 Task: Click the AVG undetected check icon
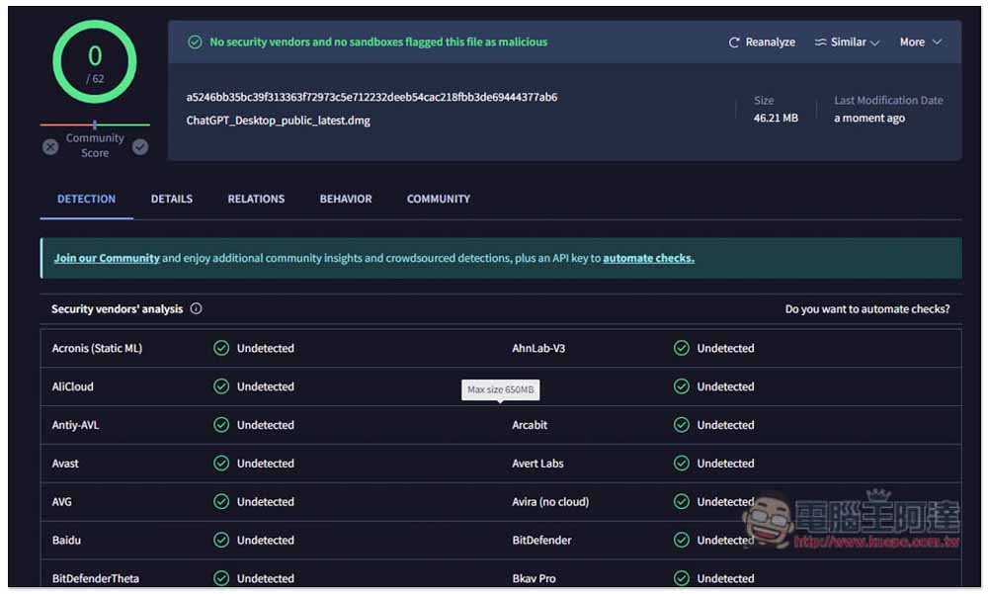(221, 502)
